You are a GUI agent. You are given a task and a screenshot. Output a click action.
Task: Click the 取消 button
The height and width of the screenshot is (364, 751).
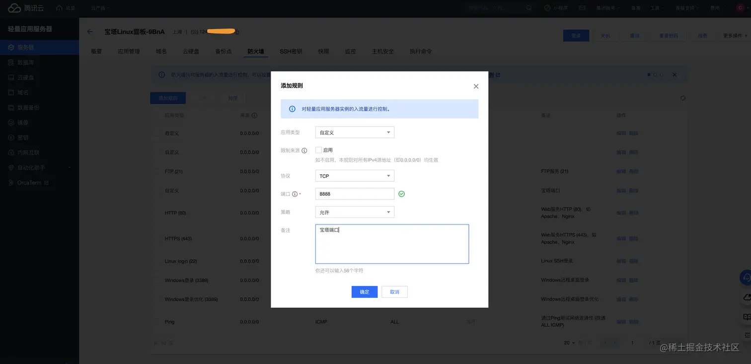point(394,291)
